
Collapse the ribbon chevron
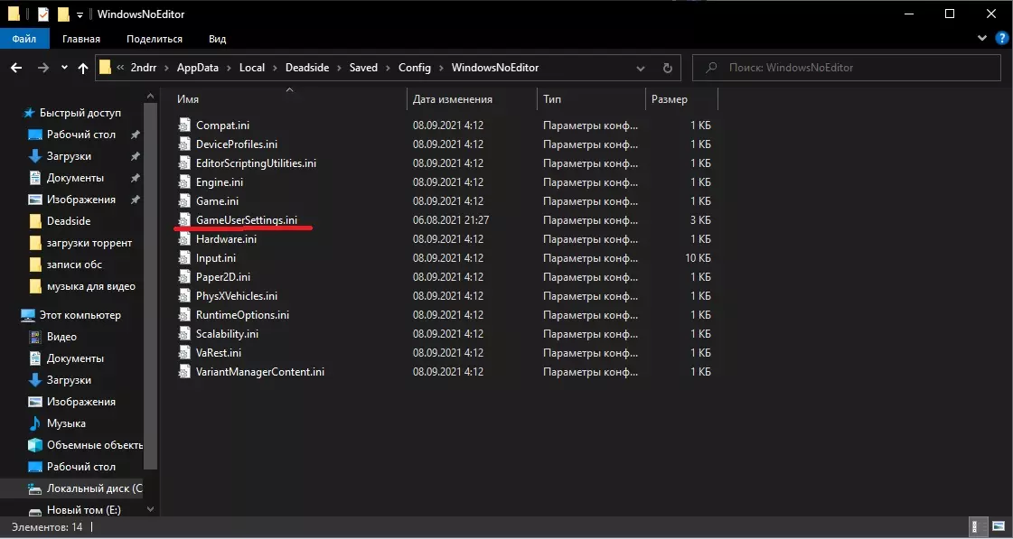(x=984, y=39)
